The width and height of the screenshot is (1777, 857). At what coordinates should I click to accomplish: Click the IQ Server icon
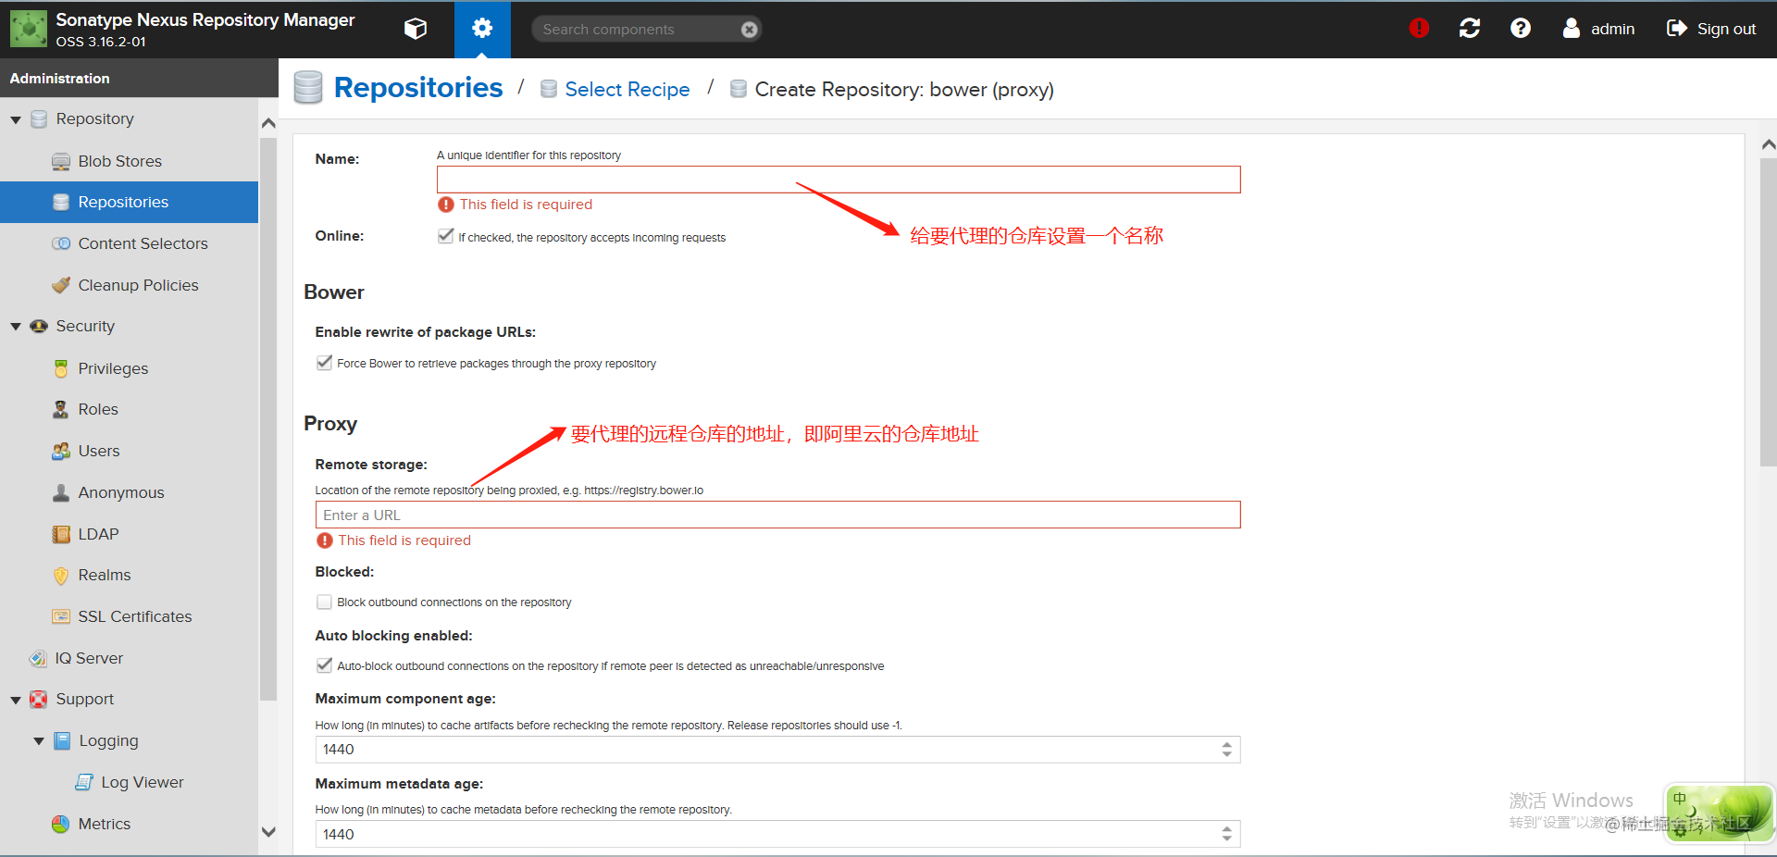38,658
